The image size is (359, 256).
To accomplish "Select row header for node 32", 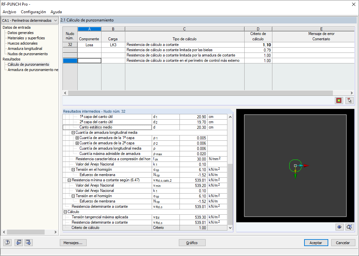I will tap(70, 45).
